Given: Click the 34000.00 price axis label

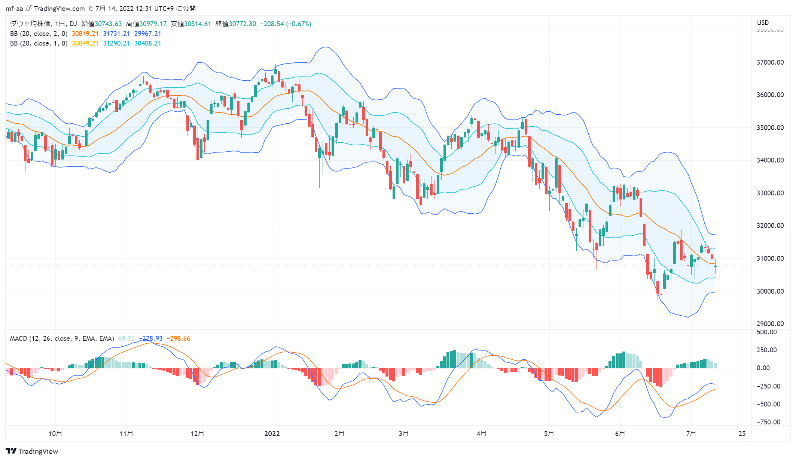Looking at the screenshot, I should pyautogui.click(x=770, y=160).
